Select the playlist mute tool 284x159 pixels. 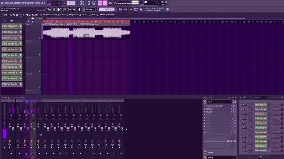20,15
